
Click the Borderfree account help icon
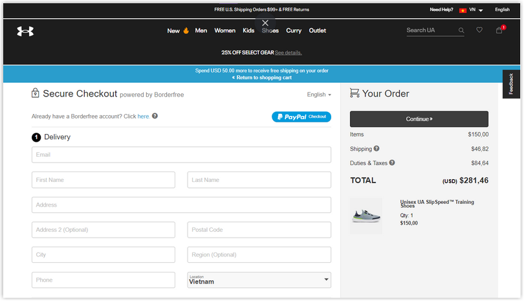155,116
